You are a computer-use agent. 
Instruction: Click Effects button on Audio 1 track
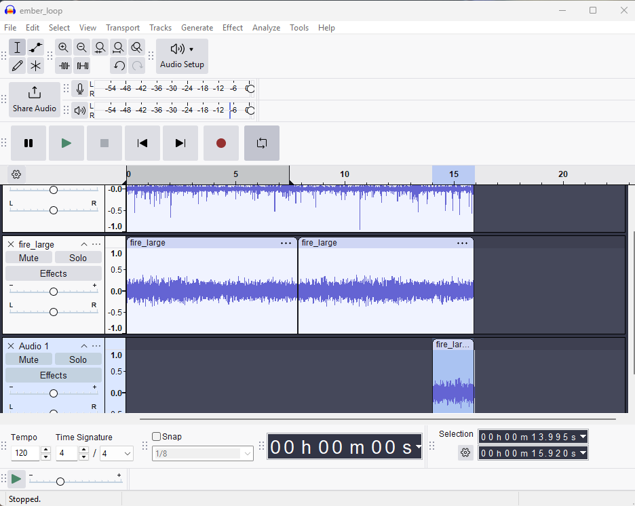click(x=54, y=375)
